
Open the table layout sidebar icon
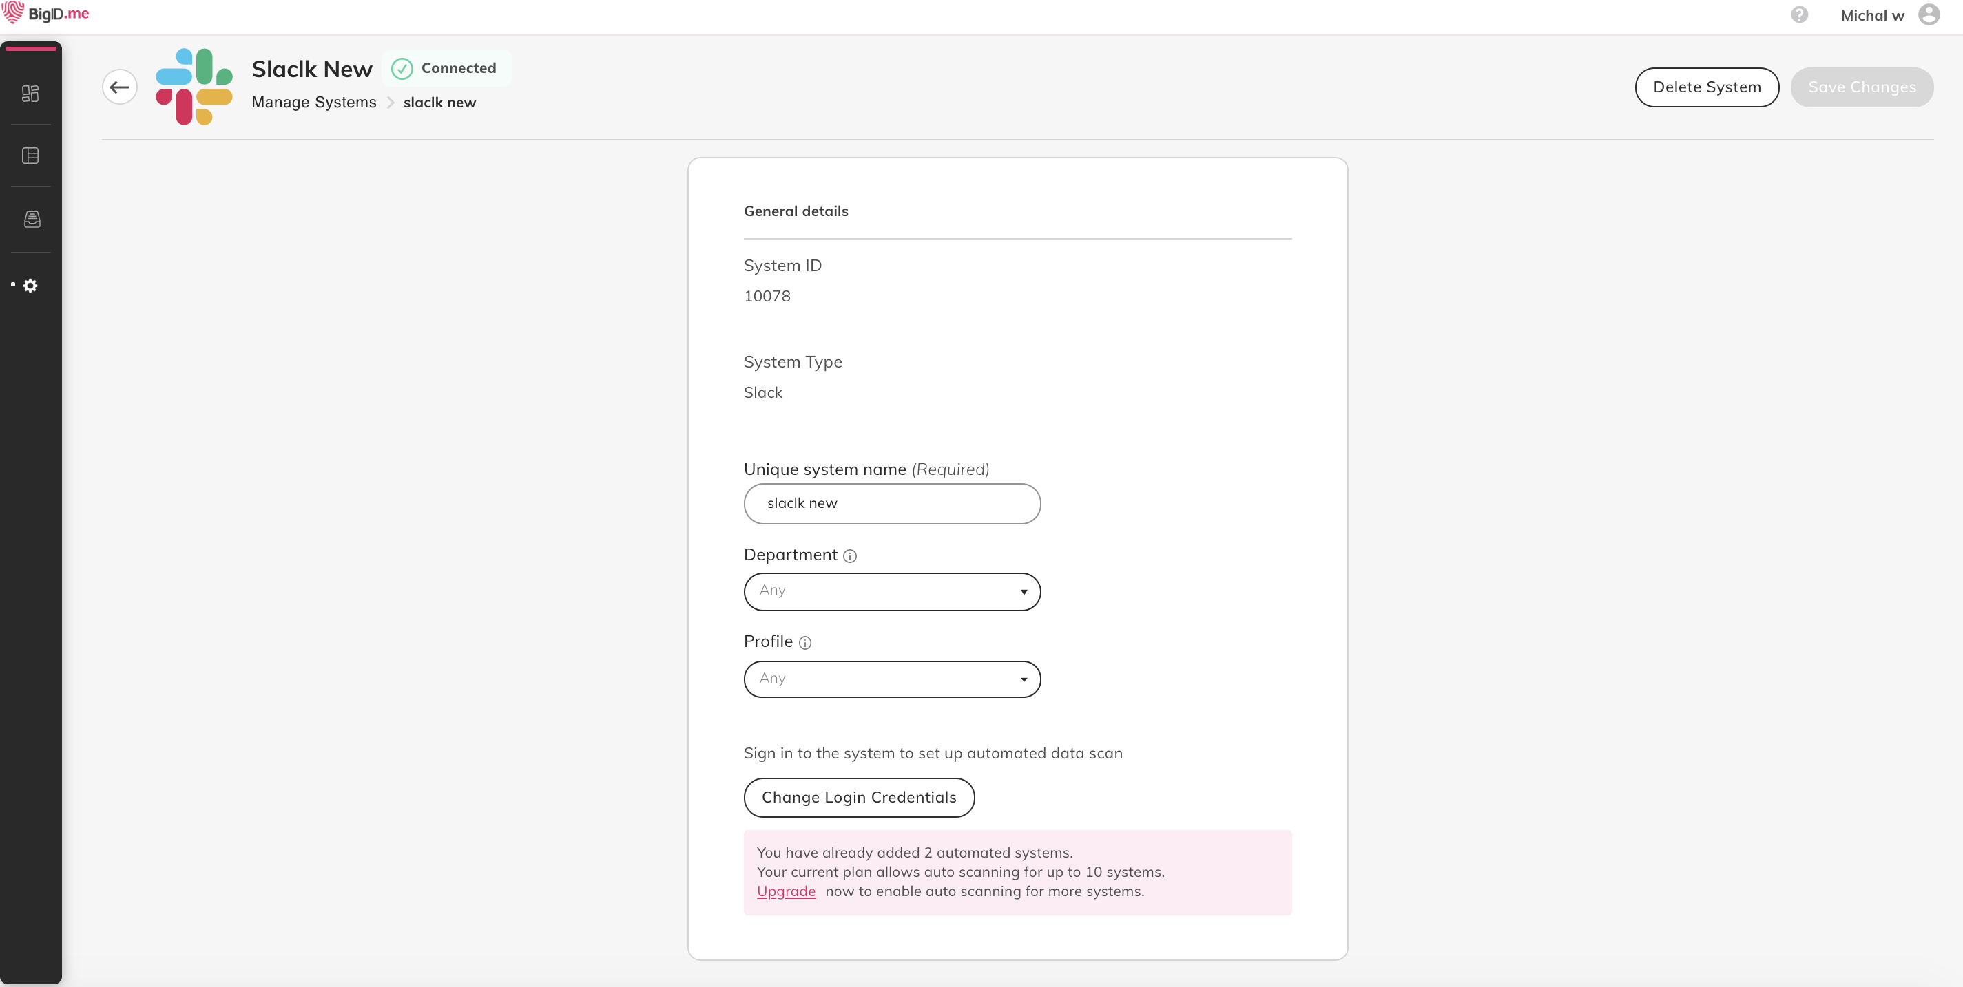30,156
